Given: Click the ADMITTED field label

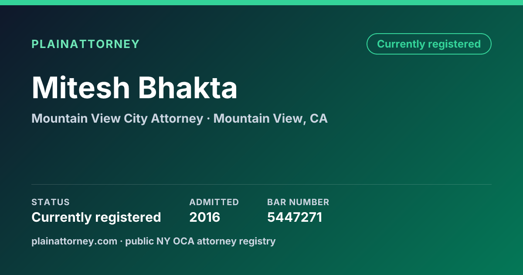Looking at the screenshot, I should pos(214,202).
